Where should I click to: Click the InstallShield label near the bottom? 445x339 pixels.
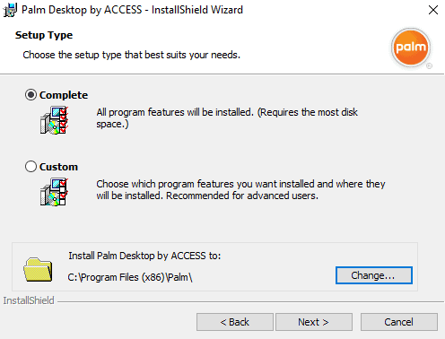pyautogui.click(x=29, y=300)
